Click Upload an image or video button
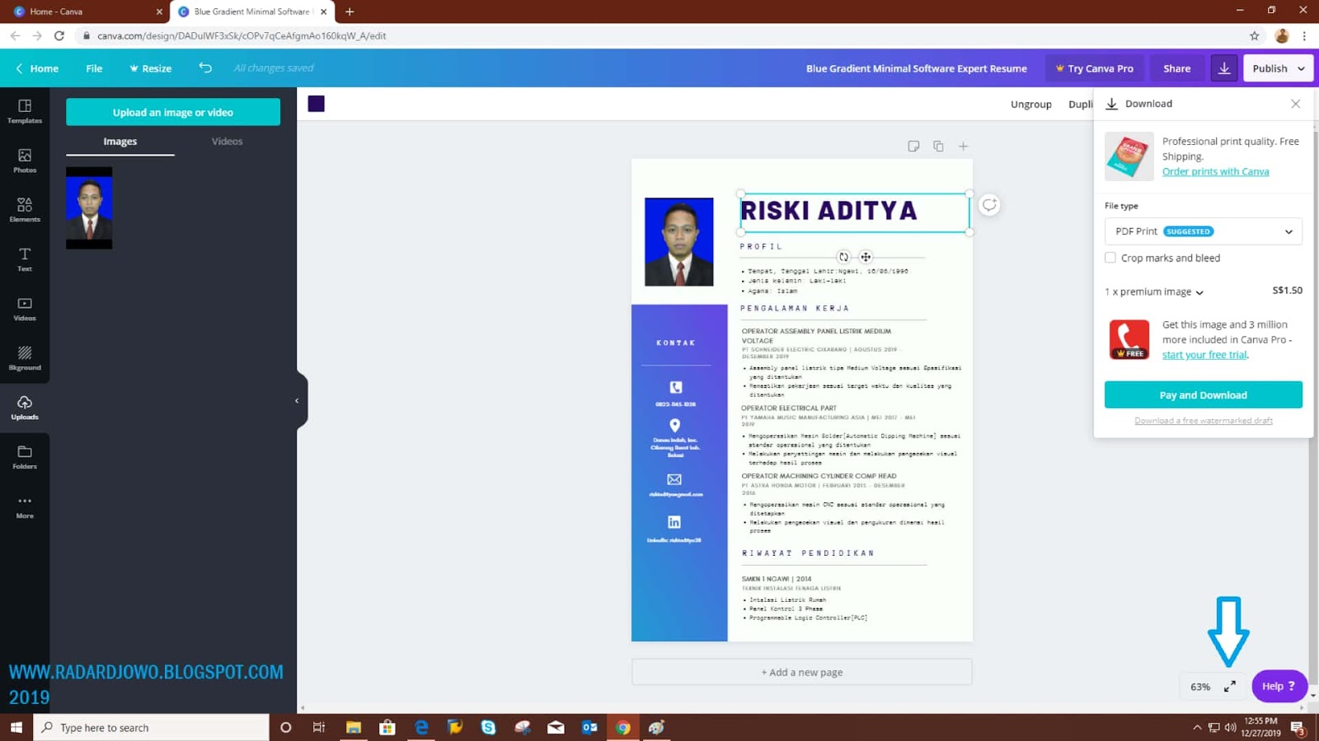This screenshot has width=1319, height=741. point(173,112)
